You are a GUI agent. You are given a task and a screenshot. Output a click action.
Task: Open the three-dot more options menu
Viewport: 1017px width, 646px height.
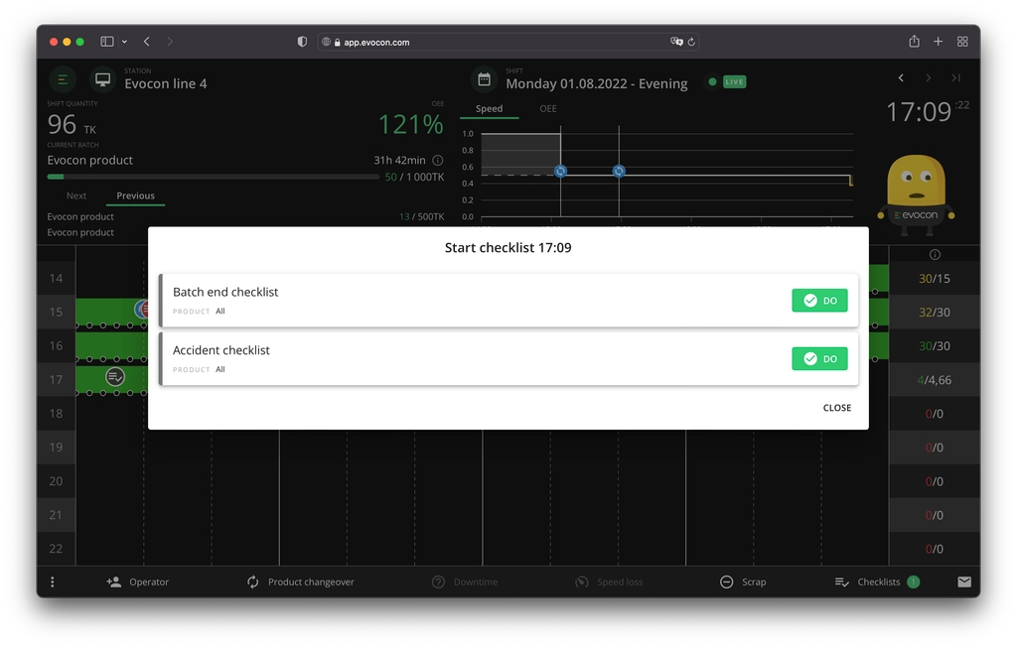[x=53, y=581]
